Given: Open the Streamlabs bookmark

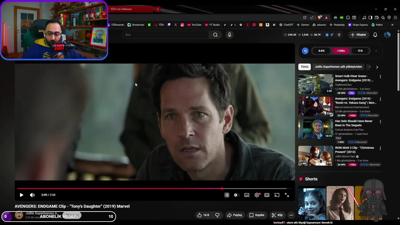Looking at the screenshot, I should coord(136,25).
